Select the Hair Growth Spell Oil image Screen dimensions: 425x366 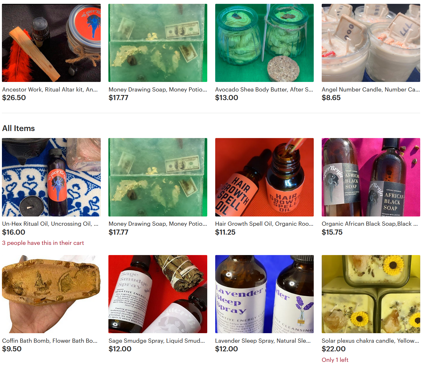click(264, 177)
